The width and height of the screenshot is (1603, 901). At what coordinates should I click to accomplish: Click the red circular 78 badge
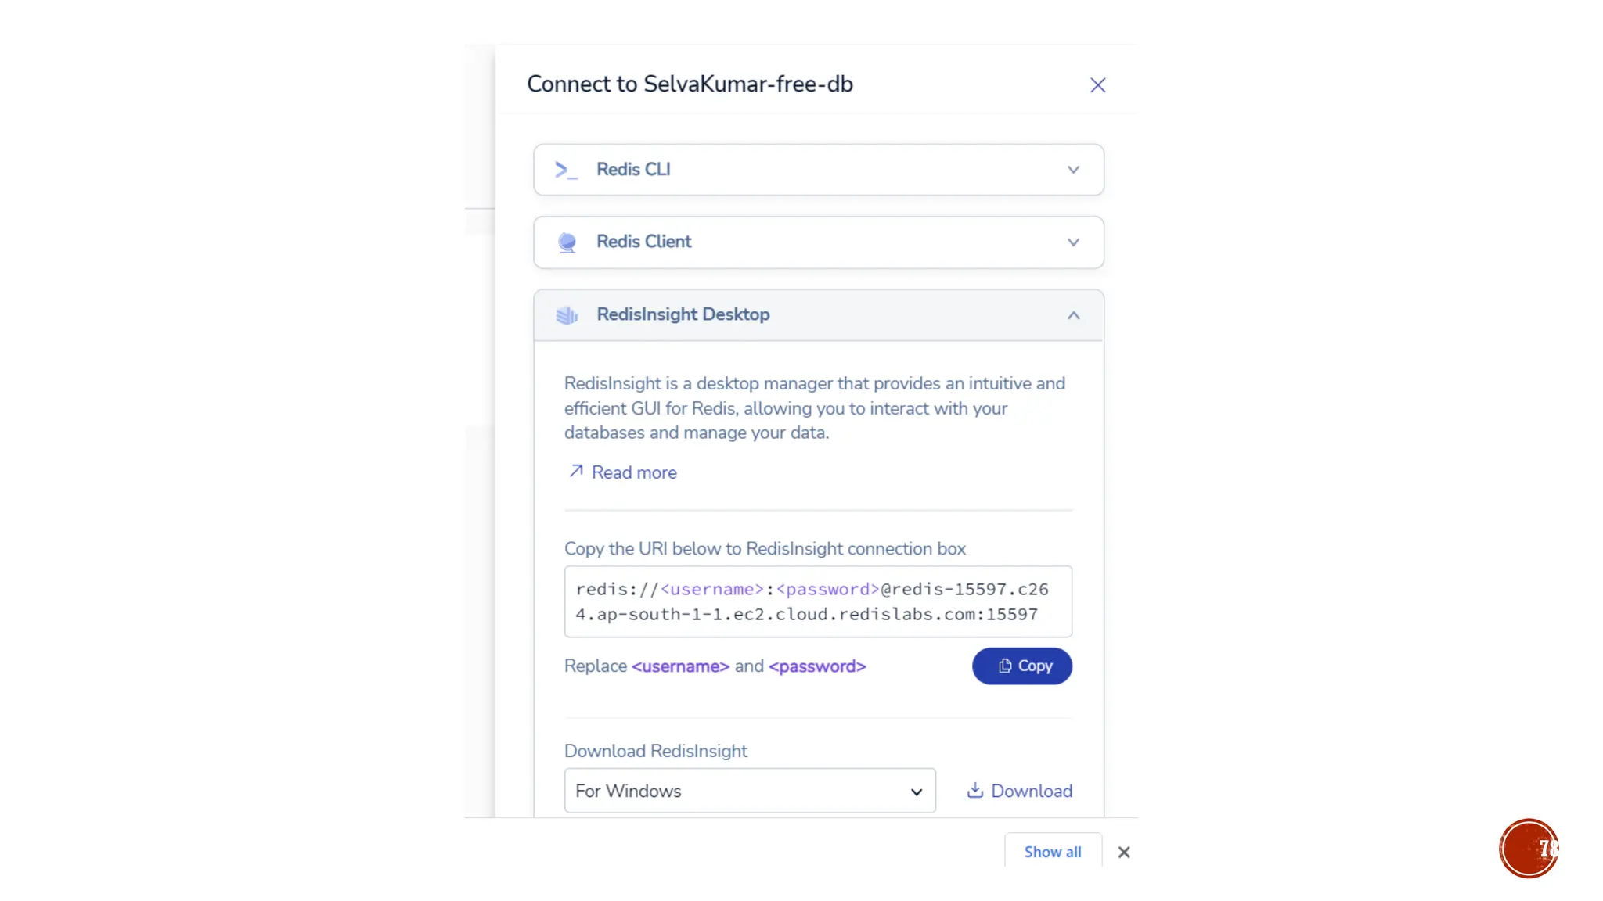click(1528, 849)
